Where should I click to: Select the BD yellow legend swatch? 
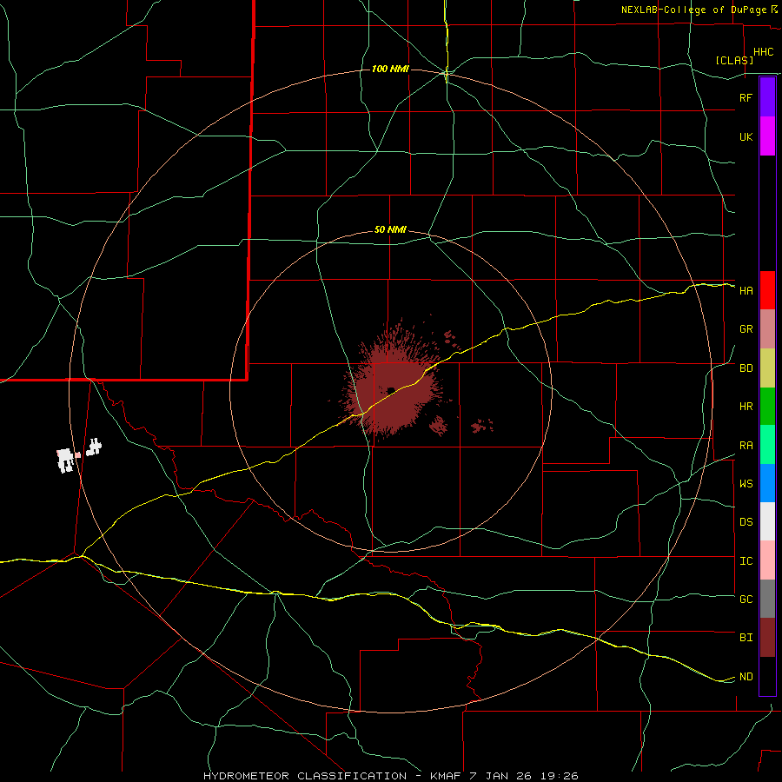[767, 368]
